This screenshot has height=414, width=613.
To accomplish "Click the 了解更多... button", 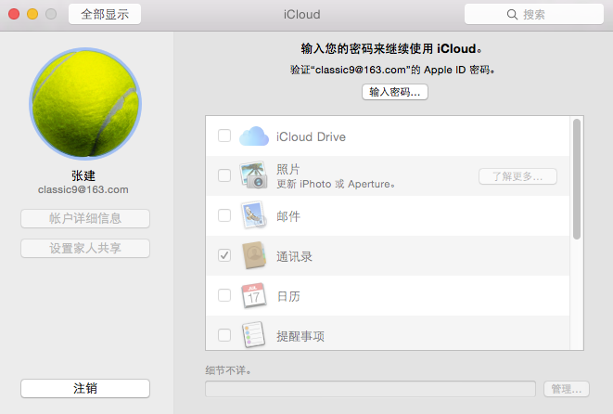I will (517, 176).
